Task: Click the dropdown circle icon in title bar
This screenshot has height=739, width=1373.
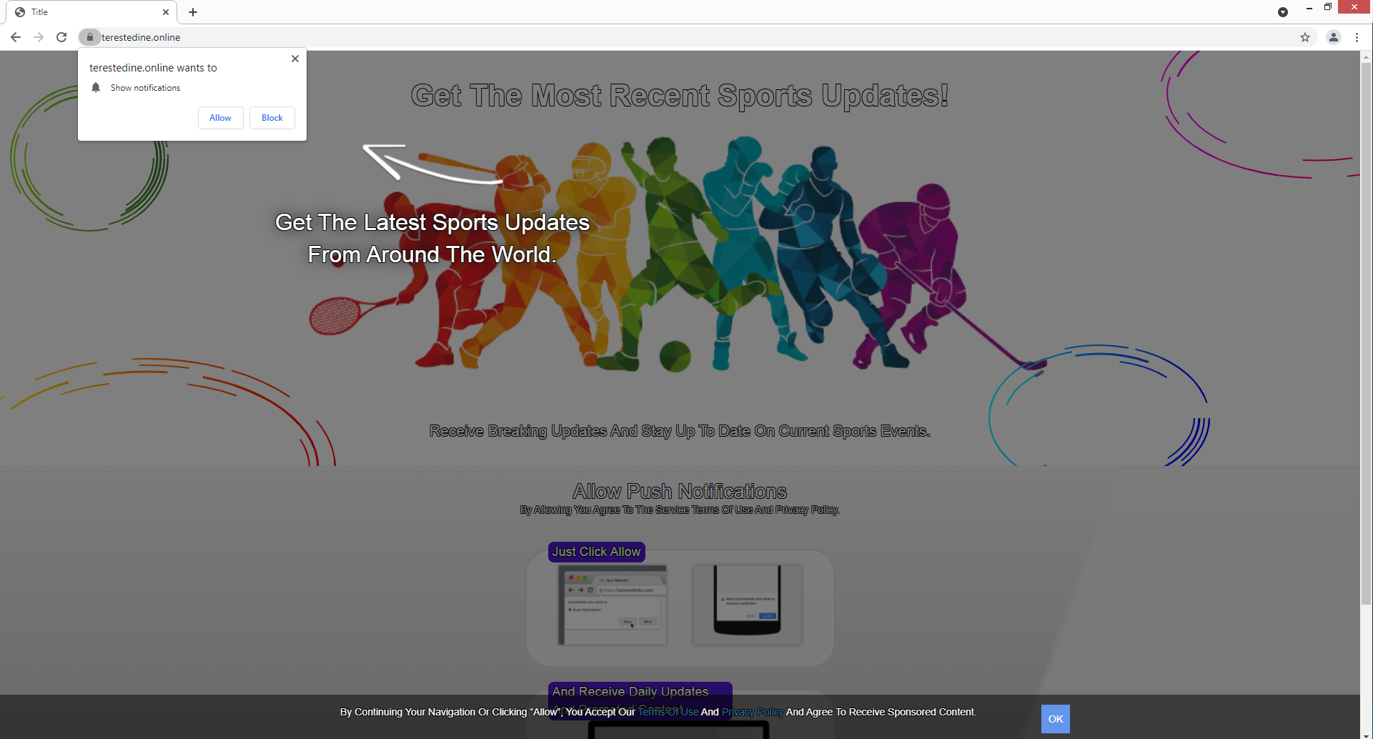Action: coord(1283,12)
